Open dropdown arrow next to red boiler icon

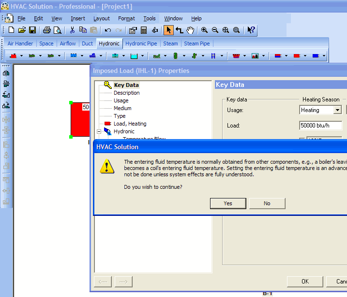(21, 56)
